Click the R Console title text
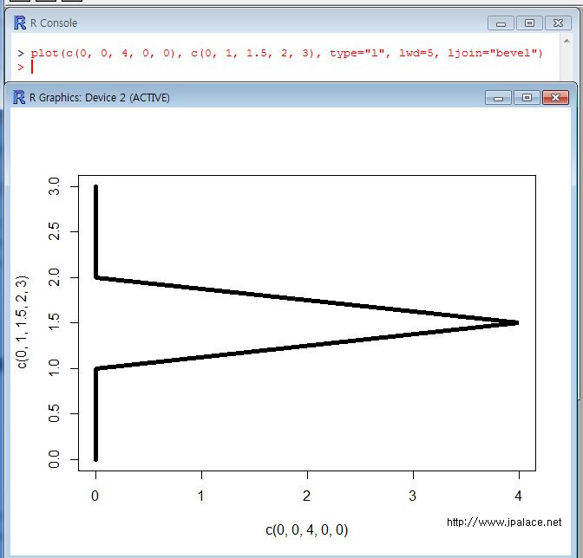583x558 pixels. 54,23
